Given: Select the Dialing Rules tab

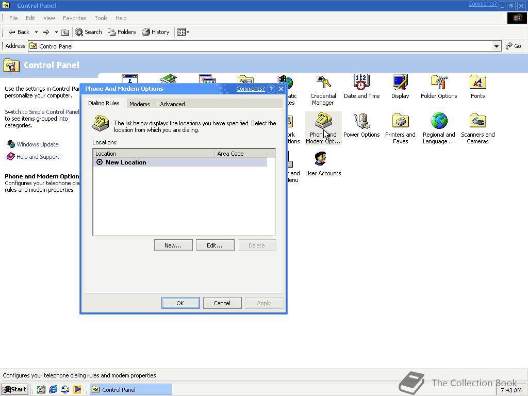Looking at the screenshot, I should [104, 103].
